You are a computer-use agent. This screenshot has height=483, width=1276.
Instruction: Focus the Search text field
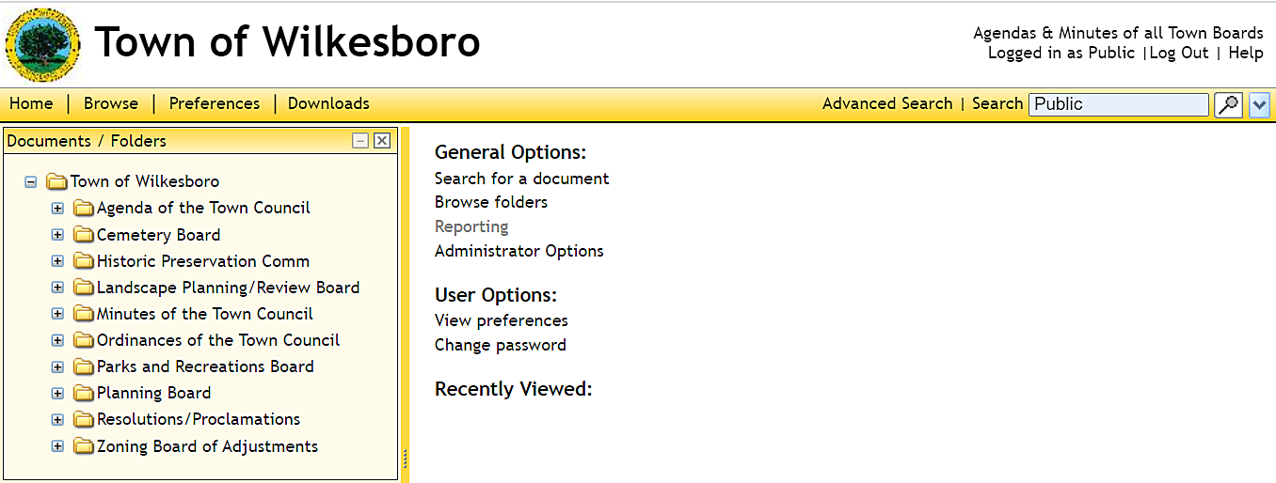click(1118, 104)
